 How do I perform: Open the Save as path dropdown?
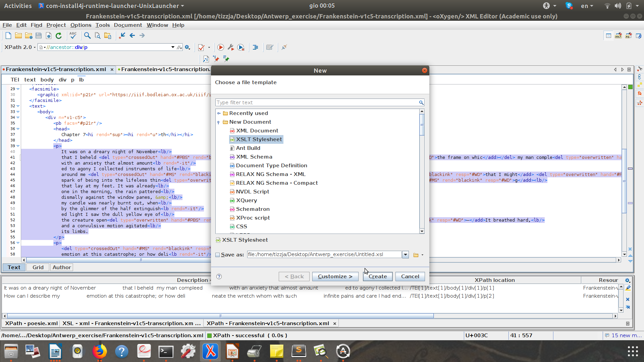pos(406,255)
